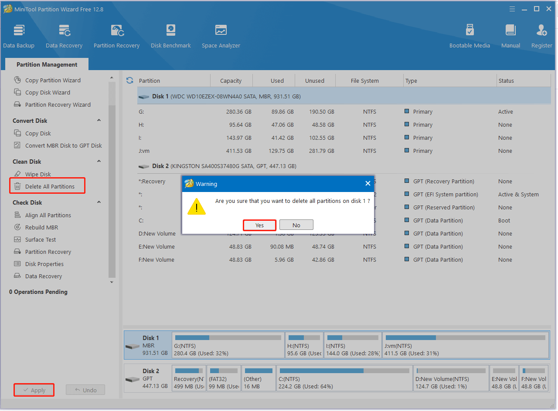Click the sidebar scrollbar down arrow
Viewport: 558px width, 411px height.
112,282
